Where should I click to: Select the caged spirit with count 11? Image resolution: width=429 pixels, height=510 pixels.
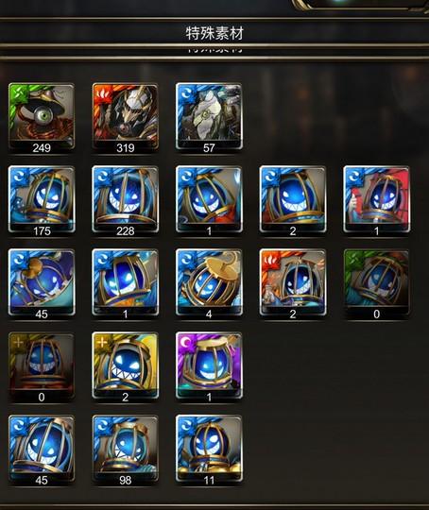[x=209, y=450]
